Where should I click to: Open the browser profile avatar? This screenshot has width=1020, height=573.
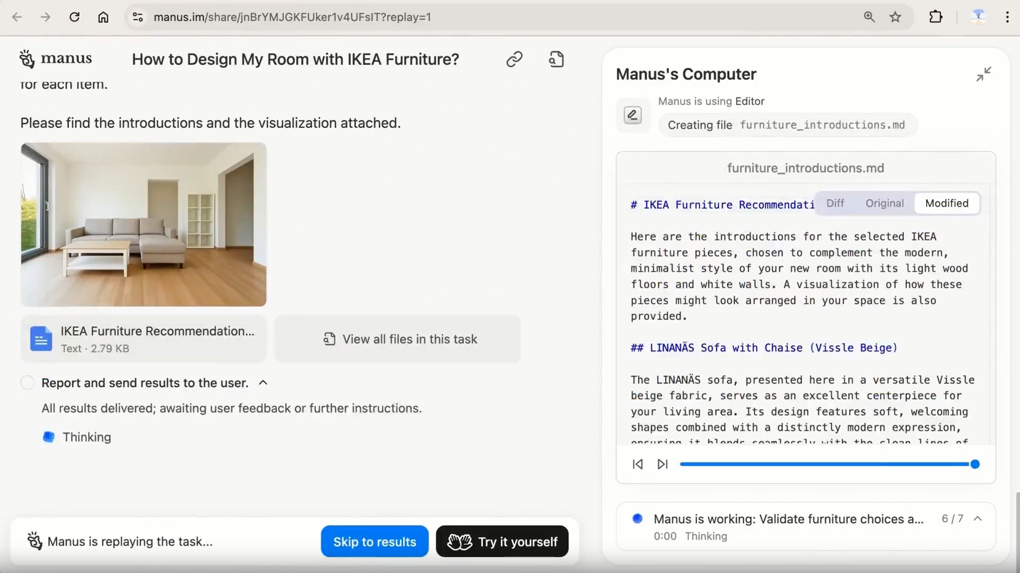(978, 17)
